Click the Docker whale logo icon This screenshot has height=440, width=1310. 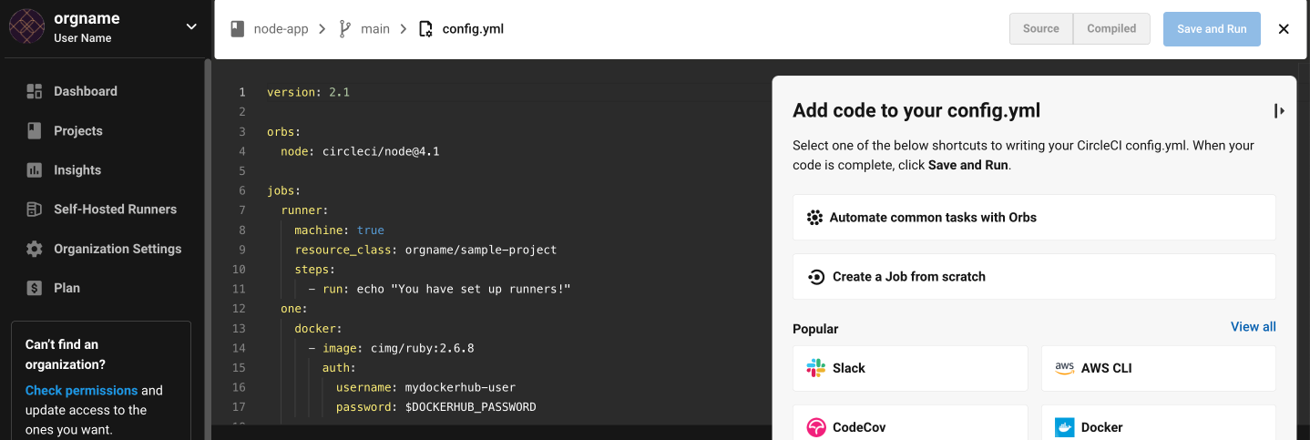coord(1065,427)
